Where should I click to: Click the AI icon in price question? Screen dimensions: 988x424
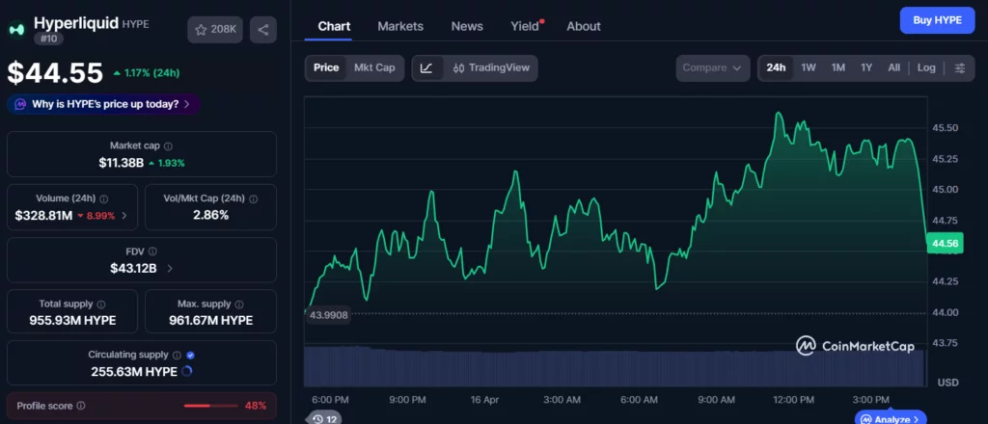21,104
